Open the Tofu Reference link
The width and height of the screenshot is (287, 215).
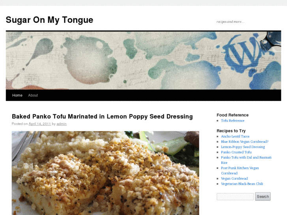[233, 121]
